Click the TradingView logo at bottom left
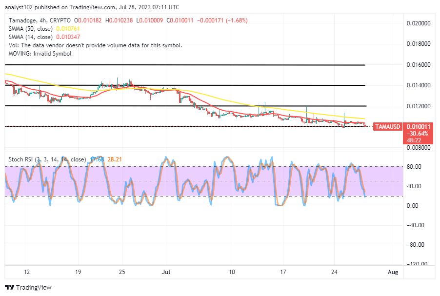 28,287
